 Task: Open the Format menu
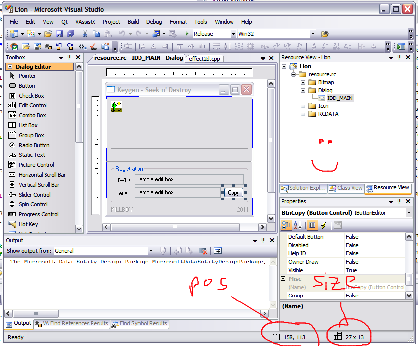pos(178,22)
